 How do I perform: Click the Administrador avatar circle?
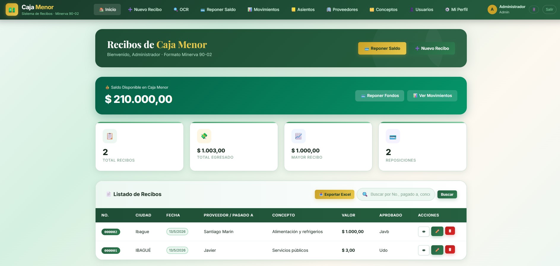click(492, 9)
